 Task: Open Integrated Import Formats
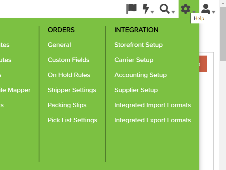[153, 105]
